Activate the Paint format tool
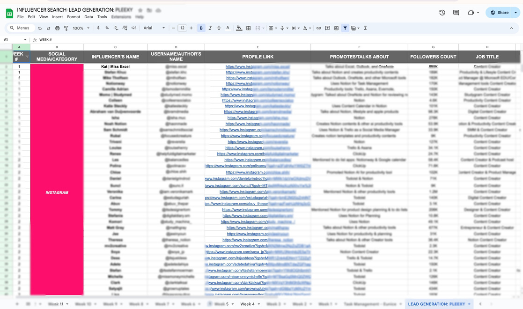The width and height of the screenshot is (523, 309). tap(66, 29)
